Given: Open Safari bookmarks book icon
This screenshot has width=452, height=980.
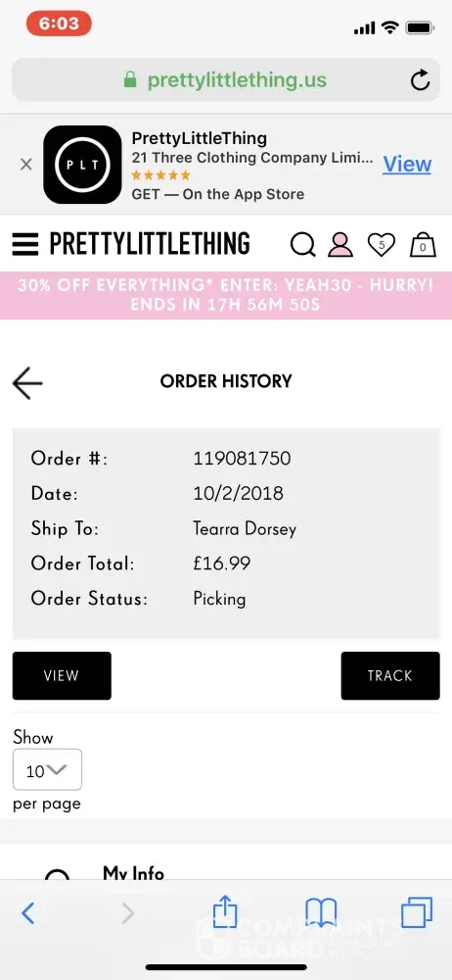Looking at the screenshot, I should tap(321, 913).
